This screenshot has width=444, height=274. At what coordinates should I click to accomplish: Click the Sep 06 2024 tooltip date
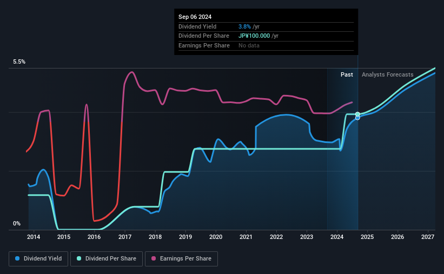195,17
